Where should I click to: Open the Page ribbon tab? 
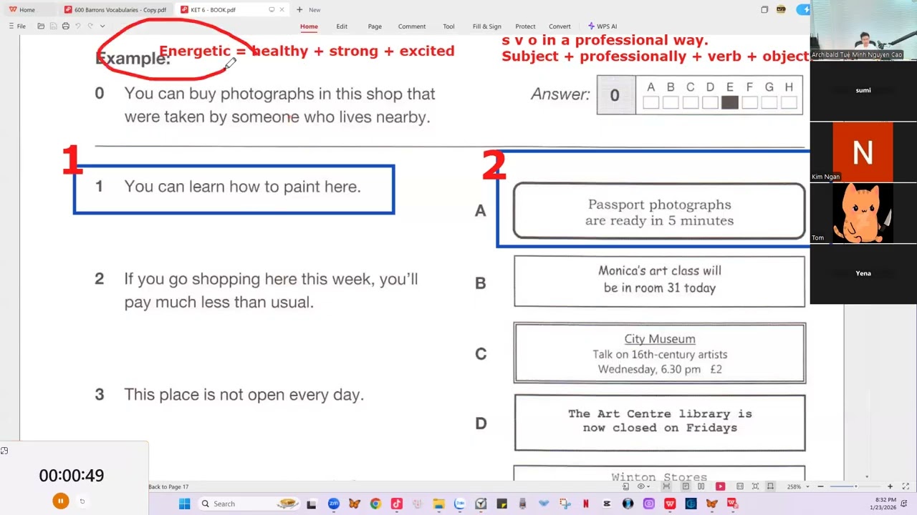point(375,26)
